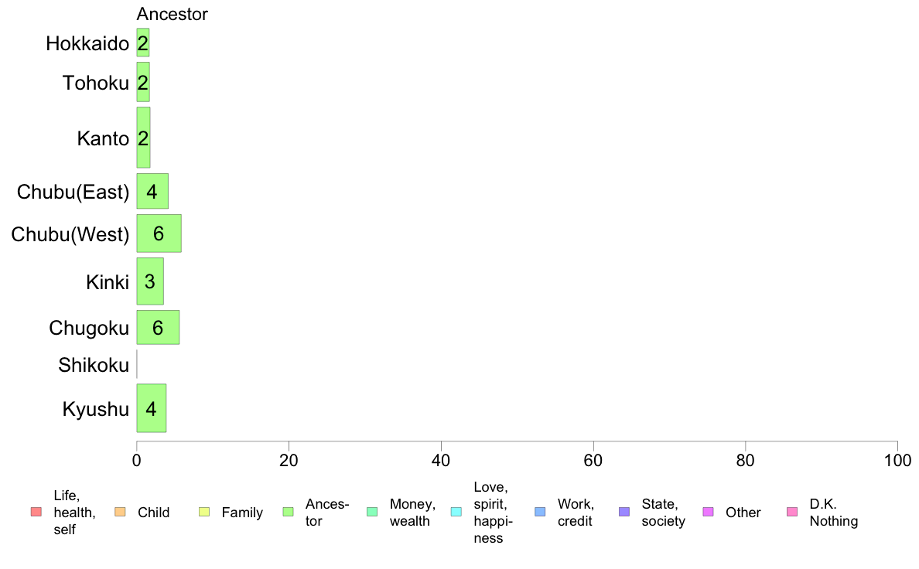
Task: Click the Chubu(East) bar showing 4
Action: [x=152, y=192]
